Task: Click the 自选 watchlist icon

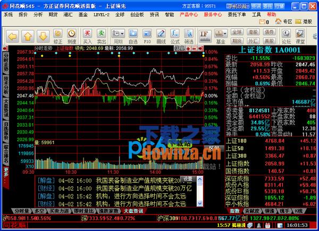Action: pos(133,37)
